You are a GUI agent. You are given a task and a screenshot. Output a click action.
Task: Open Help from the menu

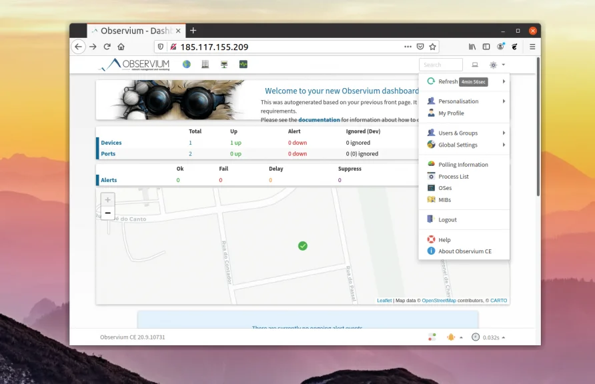pyautogui.click(x=444, y=239)
